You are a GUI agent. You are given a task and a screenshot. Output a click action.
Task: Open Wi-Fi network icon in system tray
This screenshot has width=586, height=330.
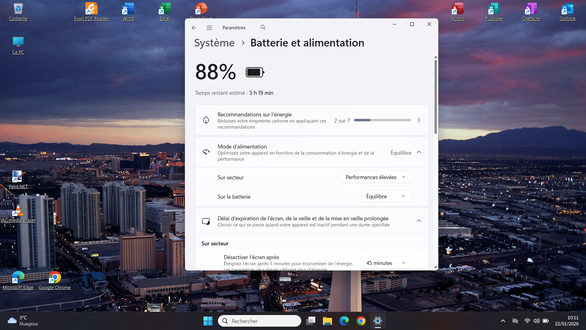pyautogui.click(x=527, y=321)
